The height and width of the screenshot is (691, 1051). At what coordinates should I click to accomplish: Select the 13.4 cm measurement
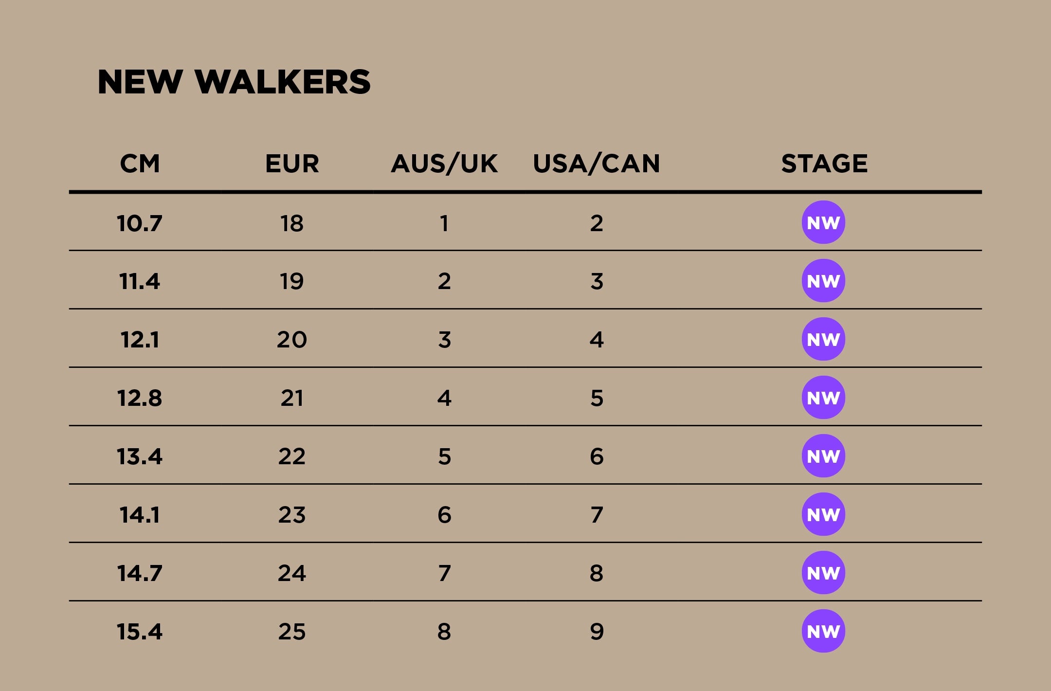click(140, 456)
